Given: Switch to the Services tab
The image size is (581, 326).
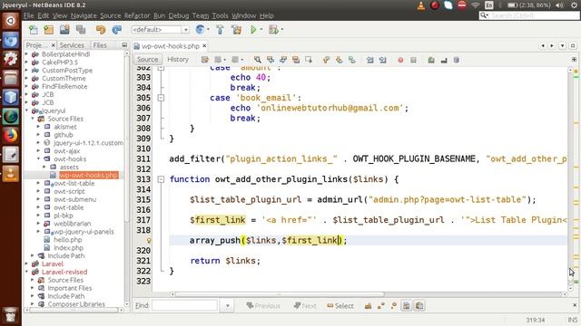Looking at the screenshot, I should [x=72, y=45].
